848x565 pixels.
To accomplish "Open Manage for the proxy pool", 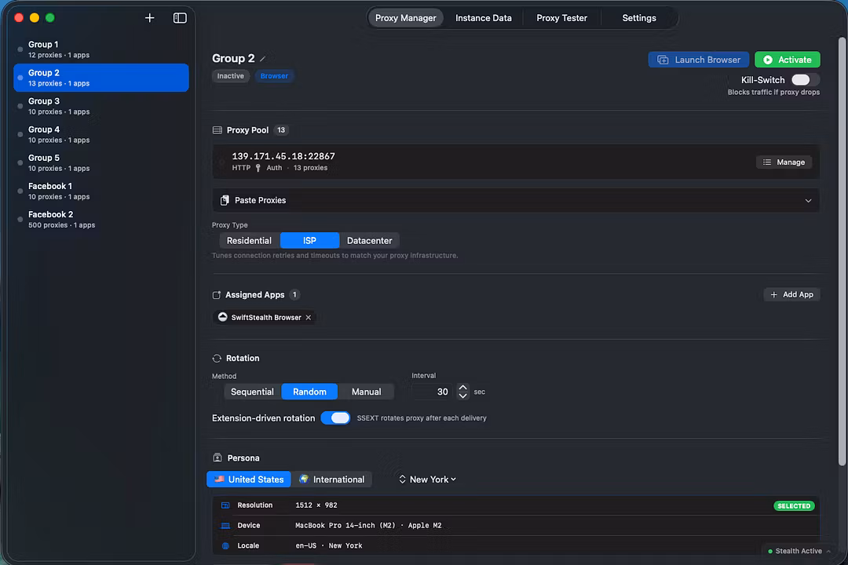I will tap(784, 162).
